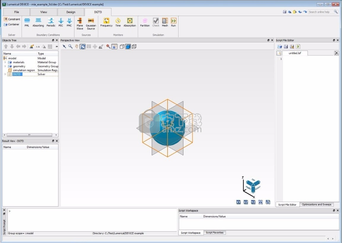The height and width of the screenshot is (243, 342).
Task: Expand the materials group
Action: [5, 62]
